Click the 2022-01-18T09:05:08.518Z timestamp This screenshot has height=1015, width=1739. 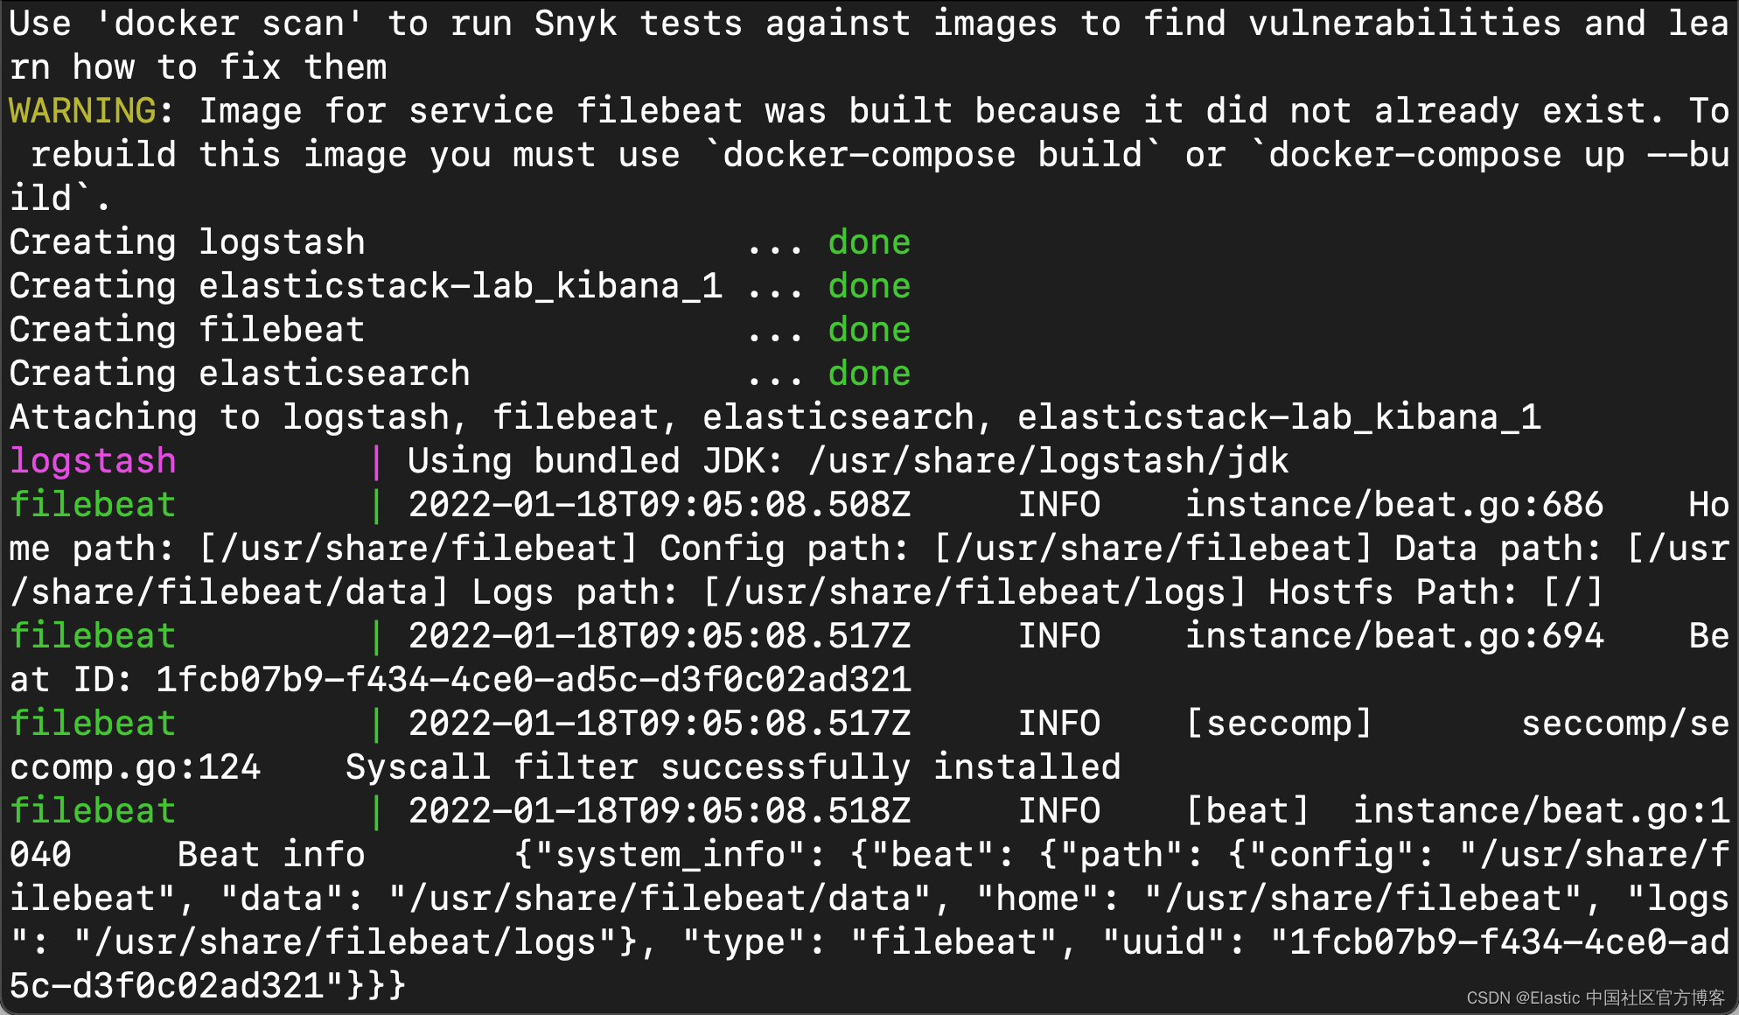click(x=660, y=811)
